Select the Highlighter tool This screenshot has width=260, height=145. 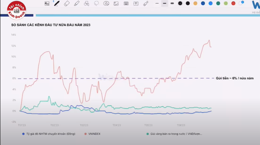click(77, 3)
